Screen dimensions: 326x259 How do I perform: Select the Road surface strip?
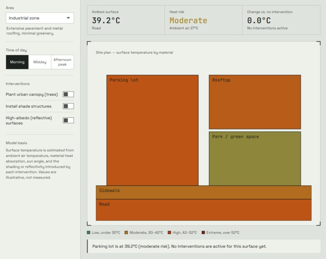click(x=204, y=210)
